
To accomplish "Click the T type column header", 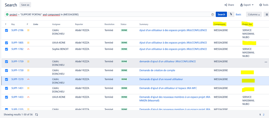I will point(6,24).
